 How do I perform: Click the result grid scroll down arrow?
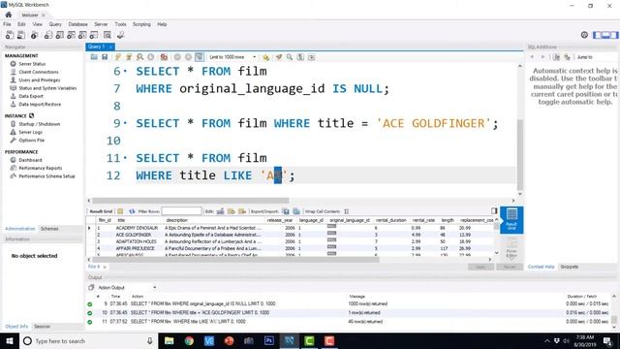coord(497,252)
